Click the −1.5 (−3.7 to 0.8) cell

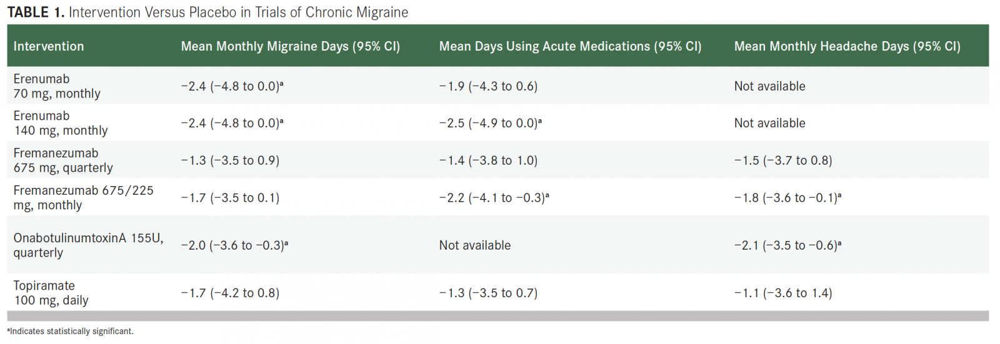[783, 160]
